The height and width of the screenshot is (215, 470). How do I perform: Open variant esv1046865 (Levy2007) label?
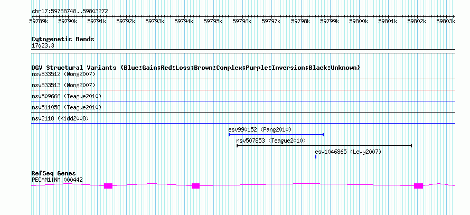point(349,152)
